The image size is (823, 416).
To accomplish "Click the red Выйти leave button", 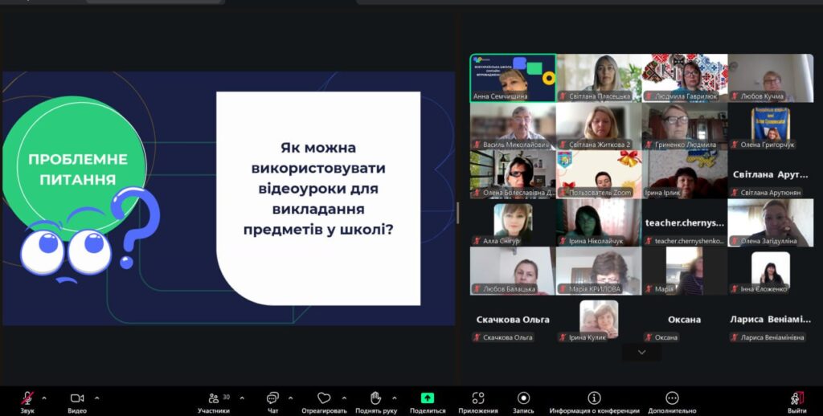I will point(797,398).
